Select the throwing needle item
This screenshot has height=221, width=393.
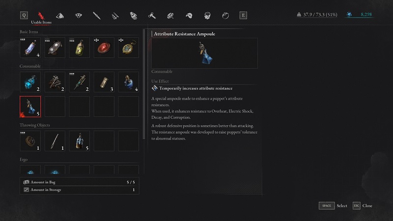[x=55, y=141]
